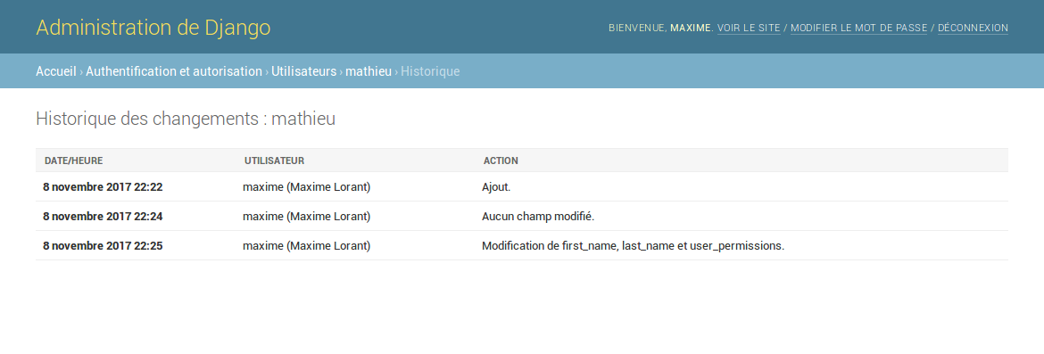
Task: Click the UTILISATEUR column header
Action: (274, 161)
